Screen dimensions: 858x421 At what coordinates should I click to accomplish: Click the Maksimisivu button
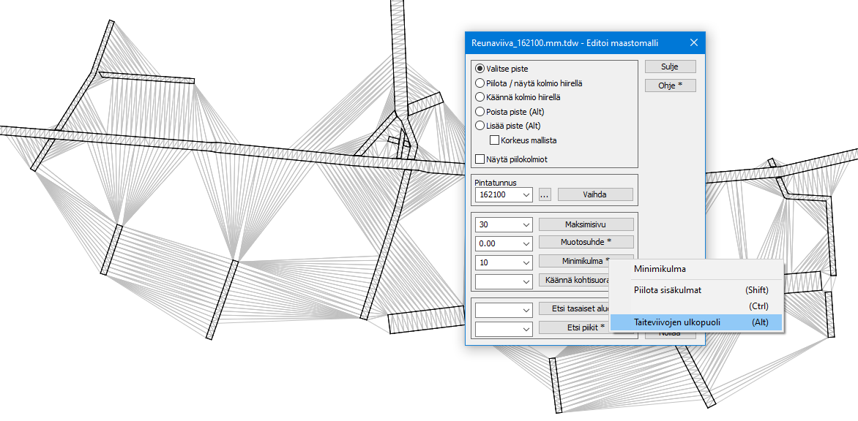[x=586, y=224]
